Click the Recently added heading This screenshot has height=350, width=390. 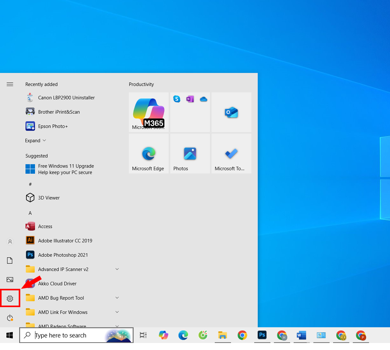[x=42, y=84]
